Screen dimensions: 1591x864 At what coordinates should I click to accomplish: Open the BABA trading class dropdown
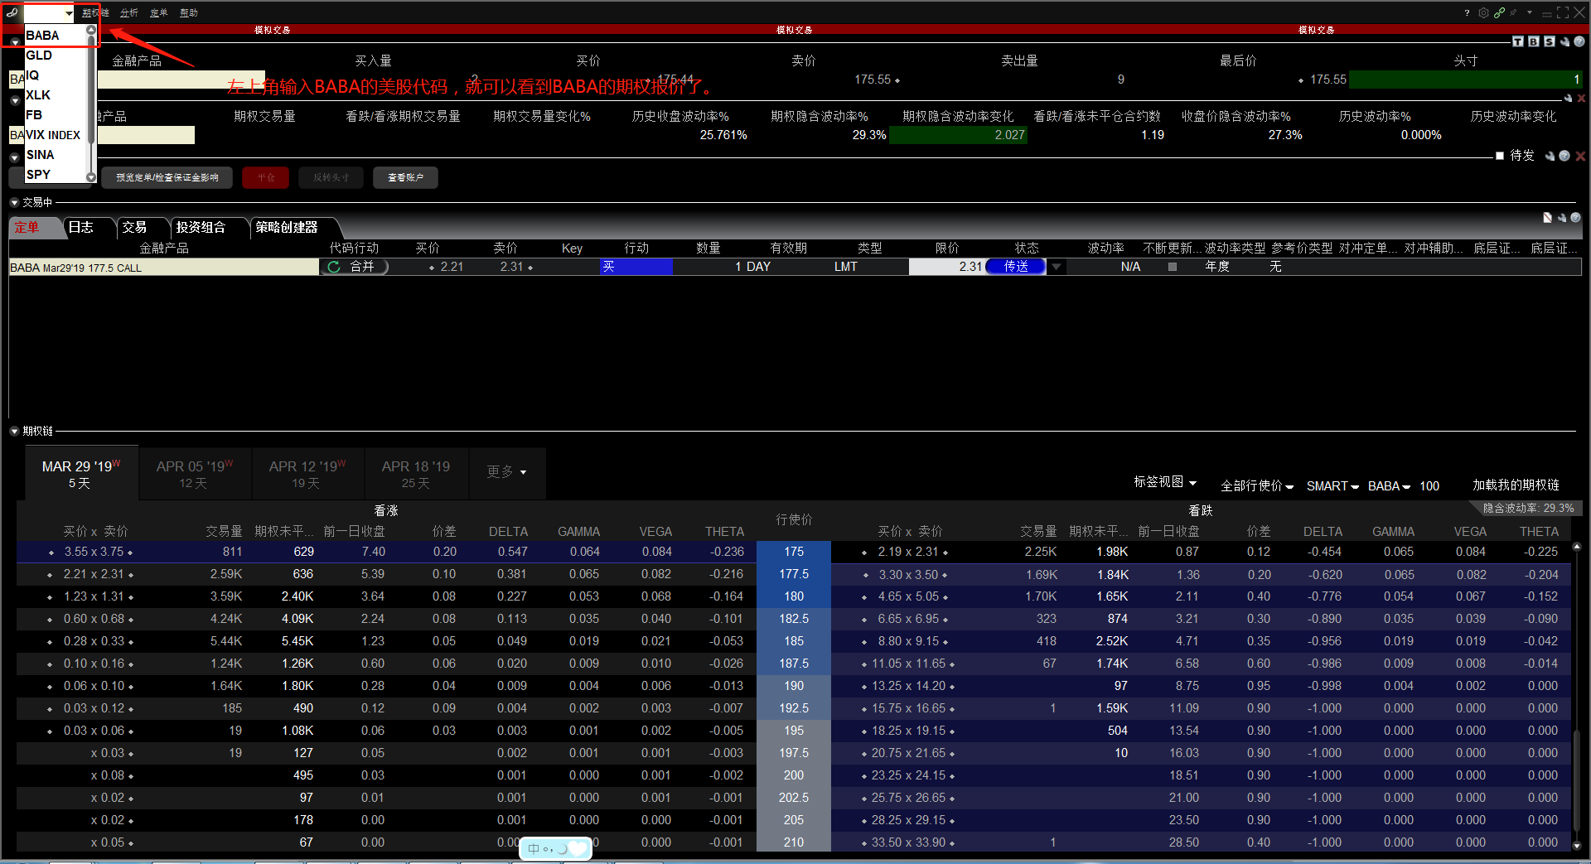click(x=1389, y=486)
